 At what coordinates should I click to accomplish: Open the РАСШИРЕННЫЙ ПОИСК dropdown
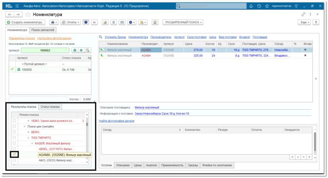coord(183,22)
